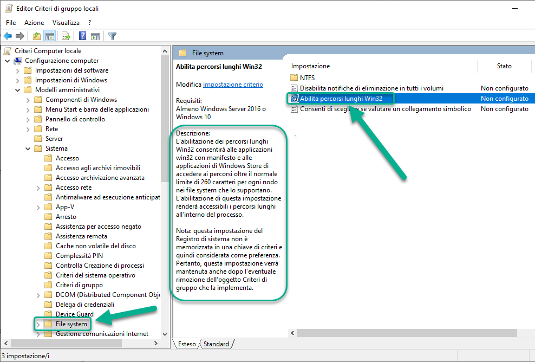Collapse the Configurazione computer node
This screenshot has height=362, width=535.
pyautogui.click(x=8, y=61)
